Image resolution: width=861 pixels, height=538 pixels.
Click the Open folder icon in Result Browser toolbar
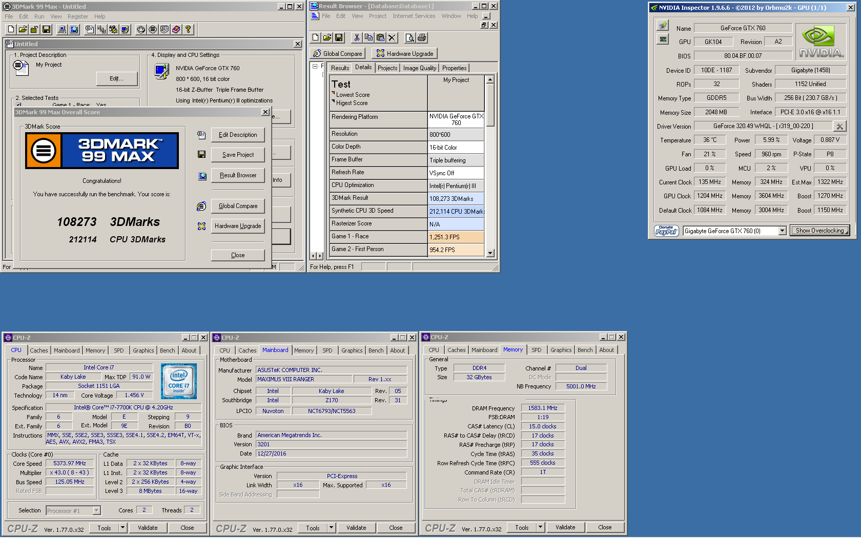pos(327,37)
